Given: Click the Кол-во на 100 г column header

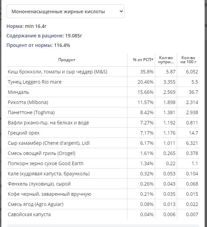Looking at the screenshot, I should pos(188,60).
